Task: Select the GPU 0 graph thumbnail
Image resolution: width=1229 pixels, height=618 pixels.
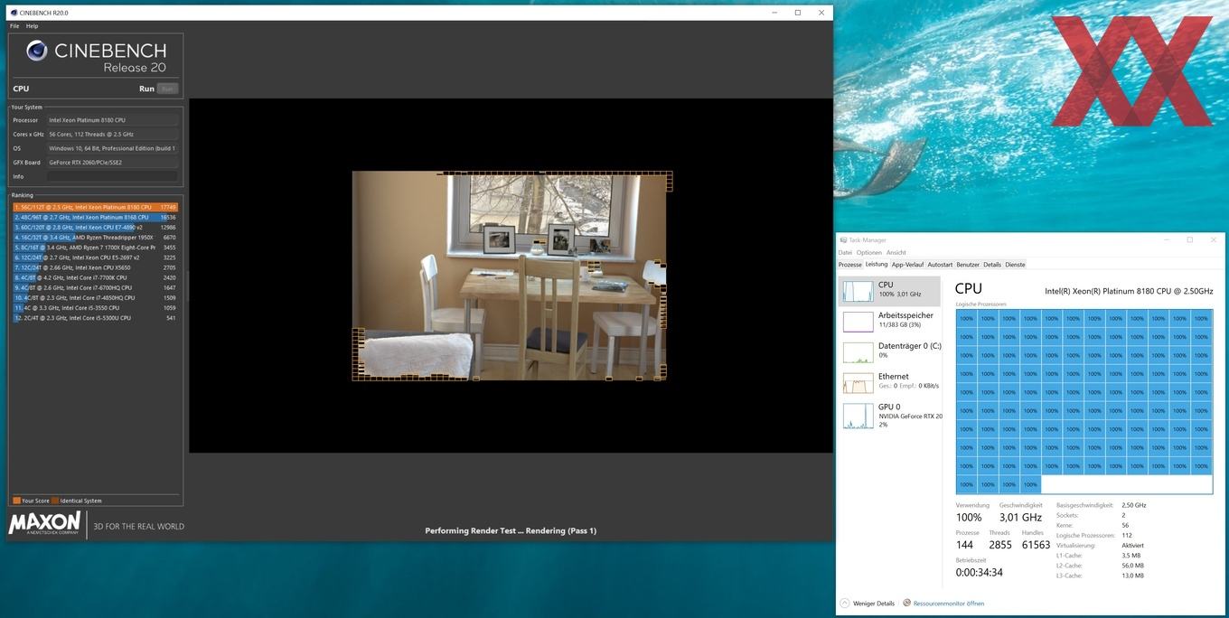Action: [x=858, y=416]
